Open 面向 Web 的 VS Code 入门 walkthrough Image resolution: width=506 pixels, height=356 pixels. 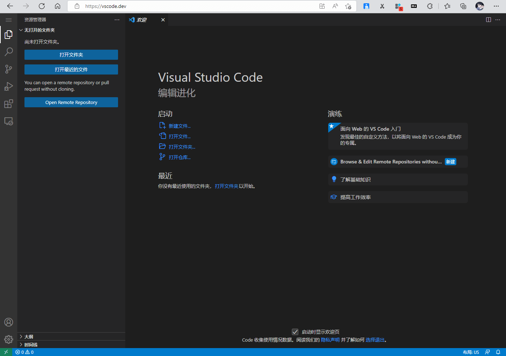pyautogui.click(x=398, y=136)
